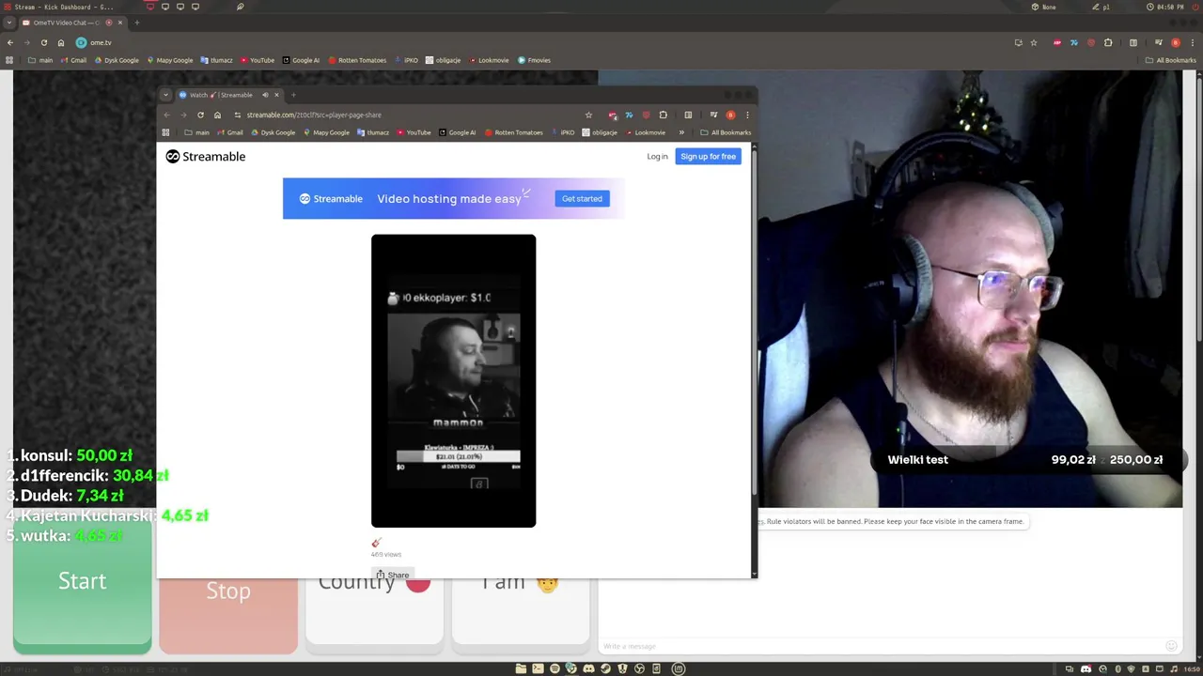This screenshot has height=676, width=1203.
Task: Open the main bookmarks folder in OmeTV window
Action: 40,60
